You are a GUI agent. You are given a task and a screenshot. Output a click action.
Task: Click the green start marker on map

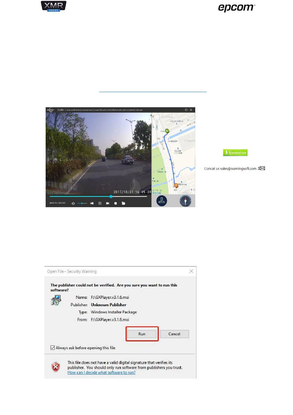[167, 131]
